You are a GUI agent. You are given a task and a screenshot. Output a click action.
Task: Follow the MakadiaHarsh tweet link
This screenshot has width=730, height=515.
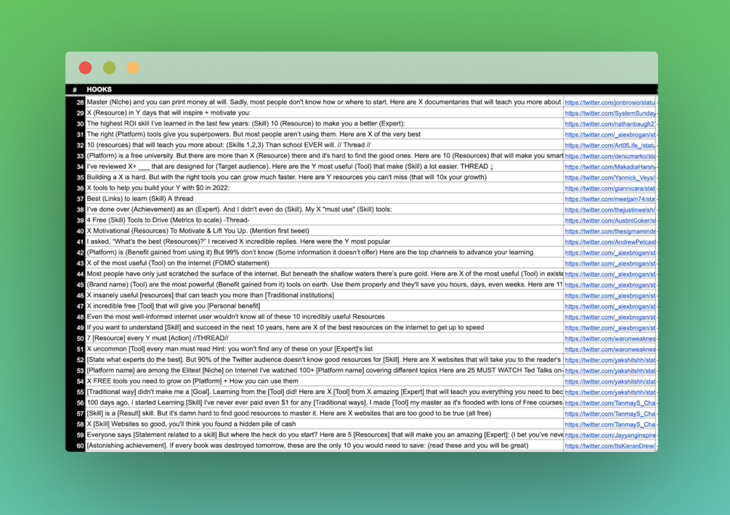(x=610, y=166)
